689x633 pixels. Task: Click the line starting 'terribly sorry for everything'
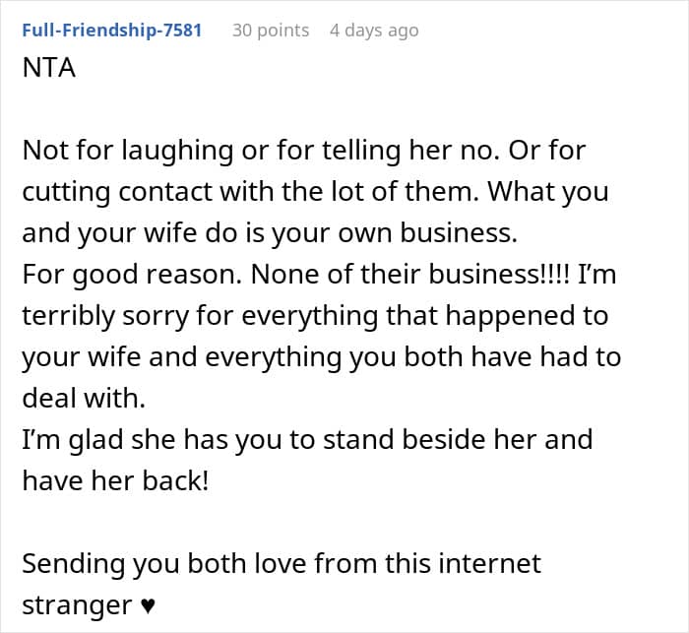coord(315,316)
